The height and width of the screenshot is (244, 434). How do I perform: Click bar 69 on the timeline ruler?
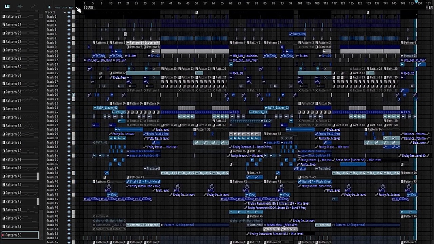(x=231, y=3)
